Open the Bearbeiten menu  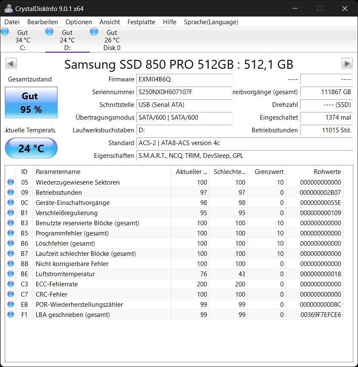pos(43,22)
